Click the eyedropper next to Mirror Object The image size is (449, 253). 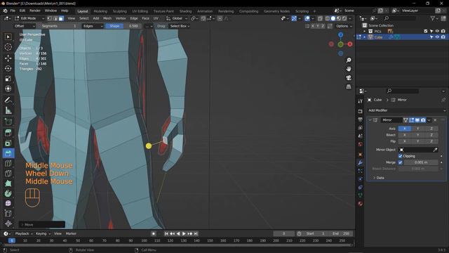435,150
